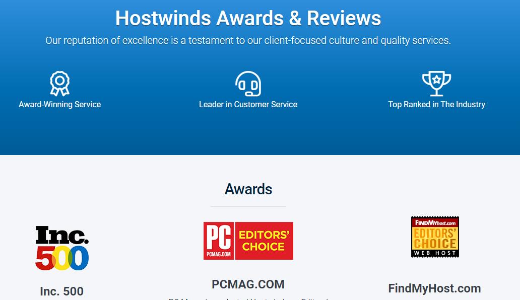520x300 pixels.
Task: Click the "Hostwinds Awards & Reviews" heading
Action: (248, 18)
